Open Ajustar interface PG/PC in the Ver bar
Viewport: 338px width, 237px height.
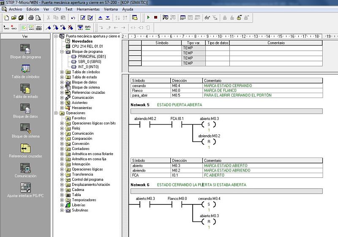25,190
